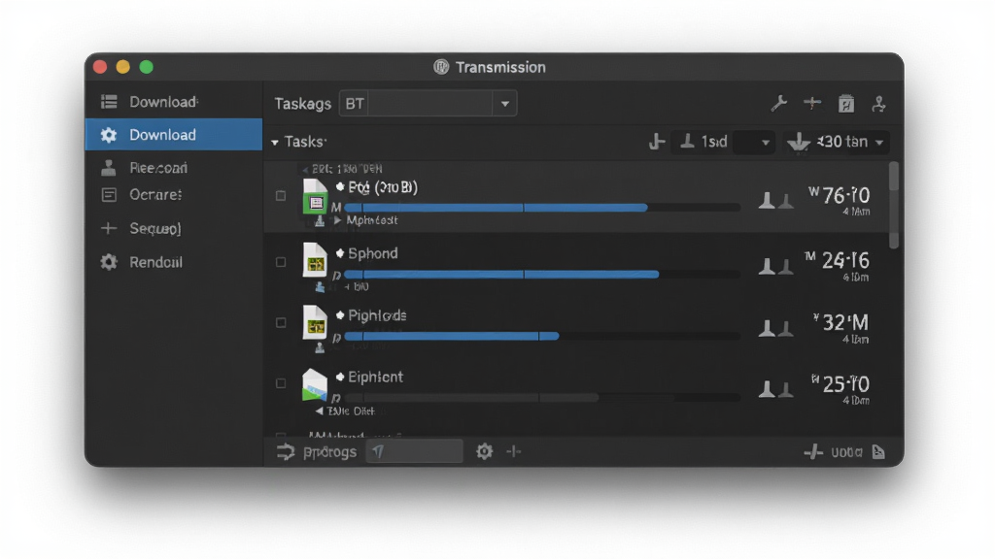Click the plus add icon in top toolbar
The width and height of the screenshot is (995, 559).
[x=812, y=103]
